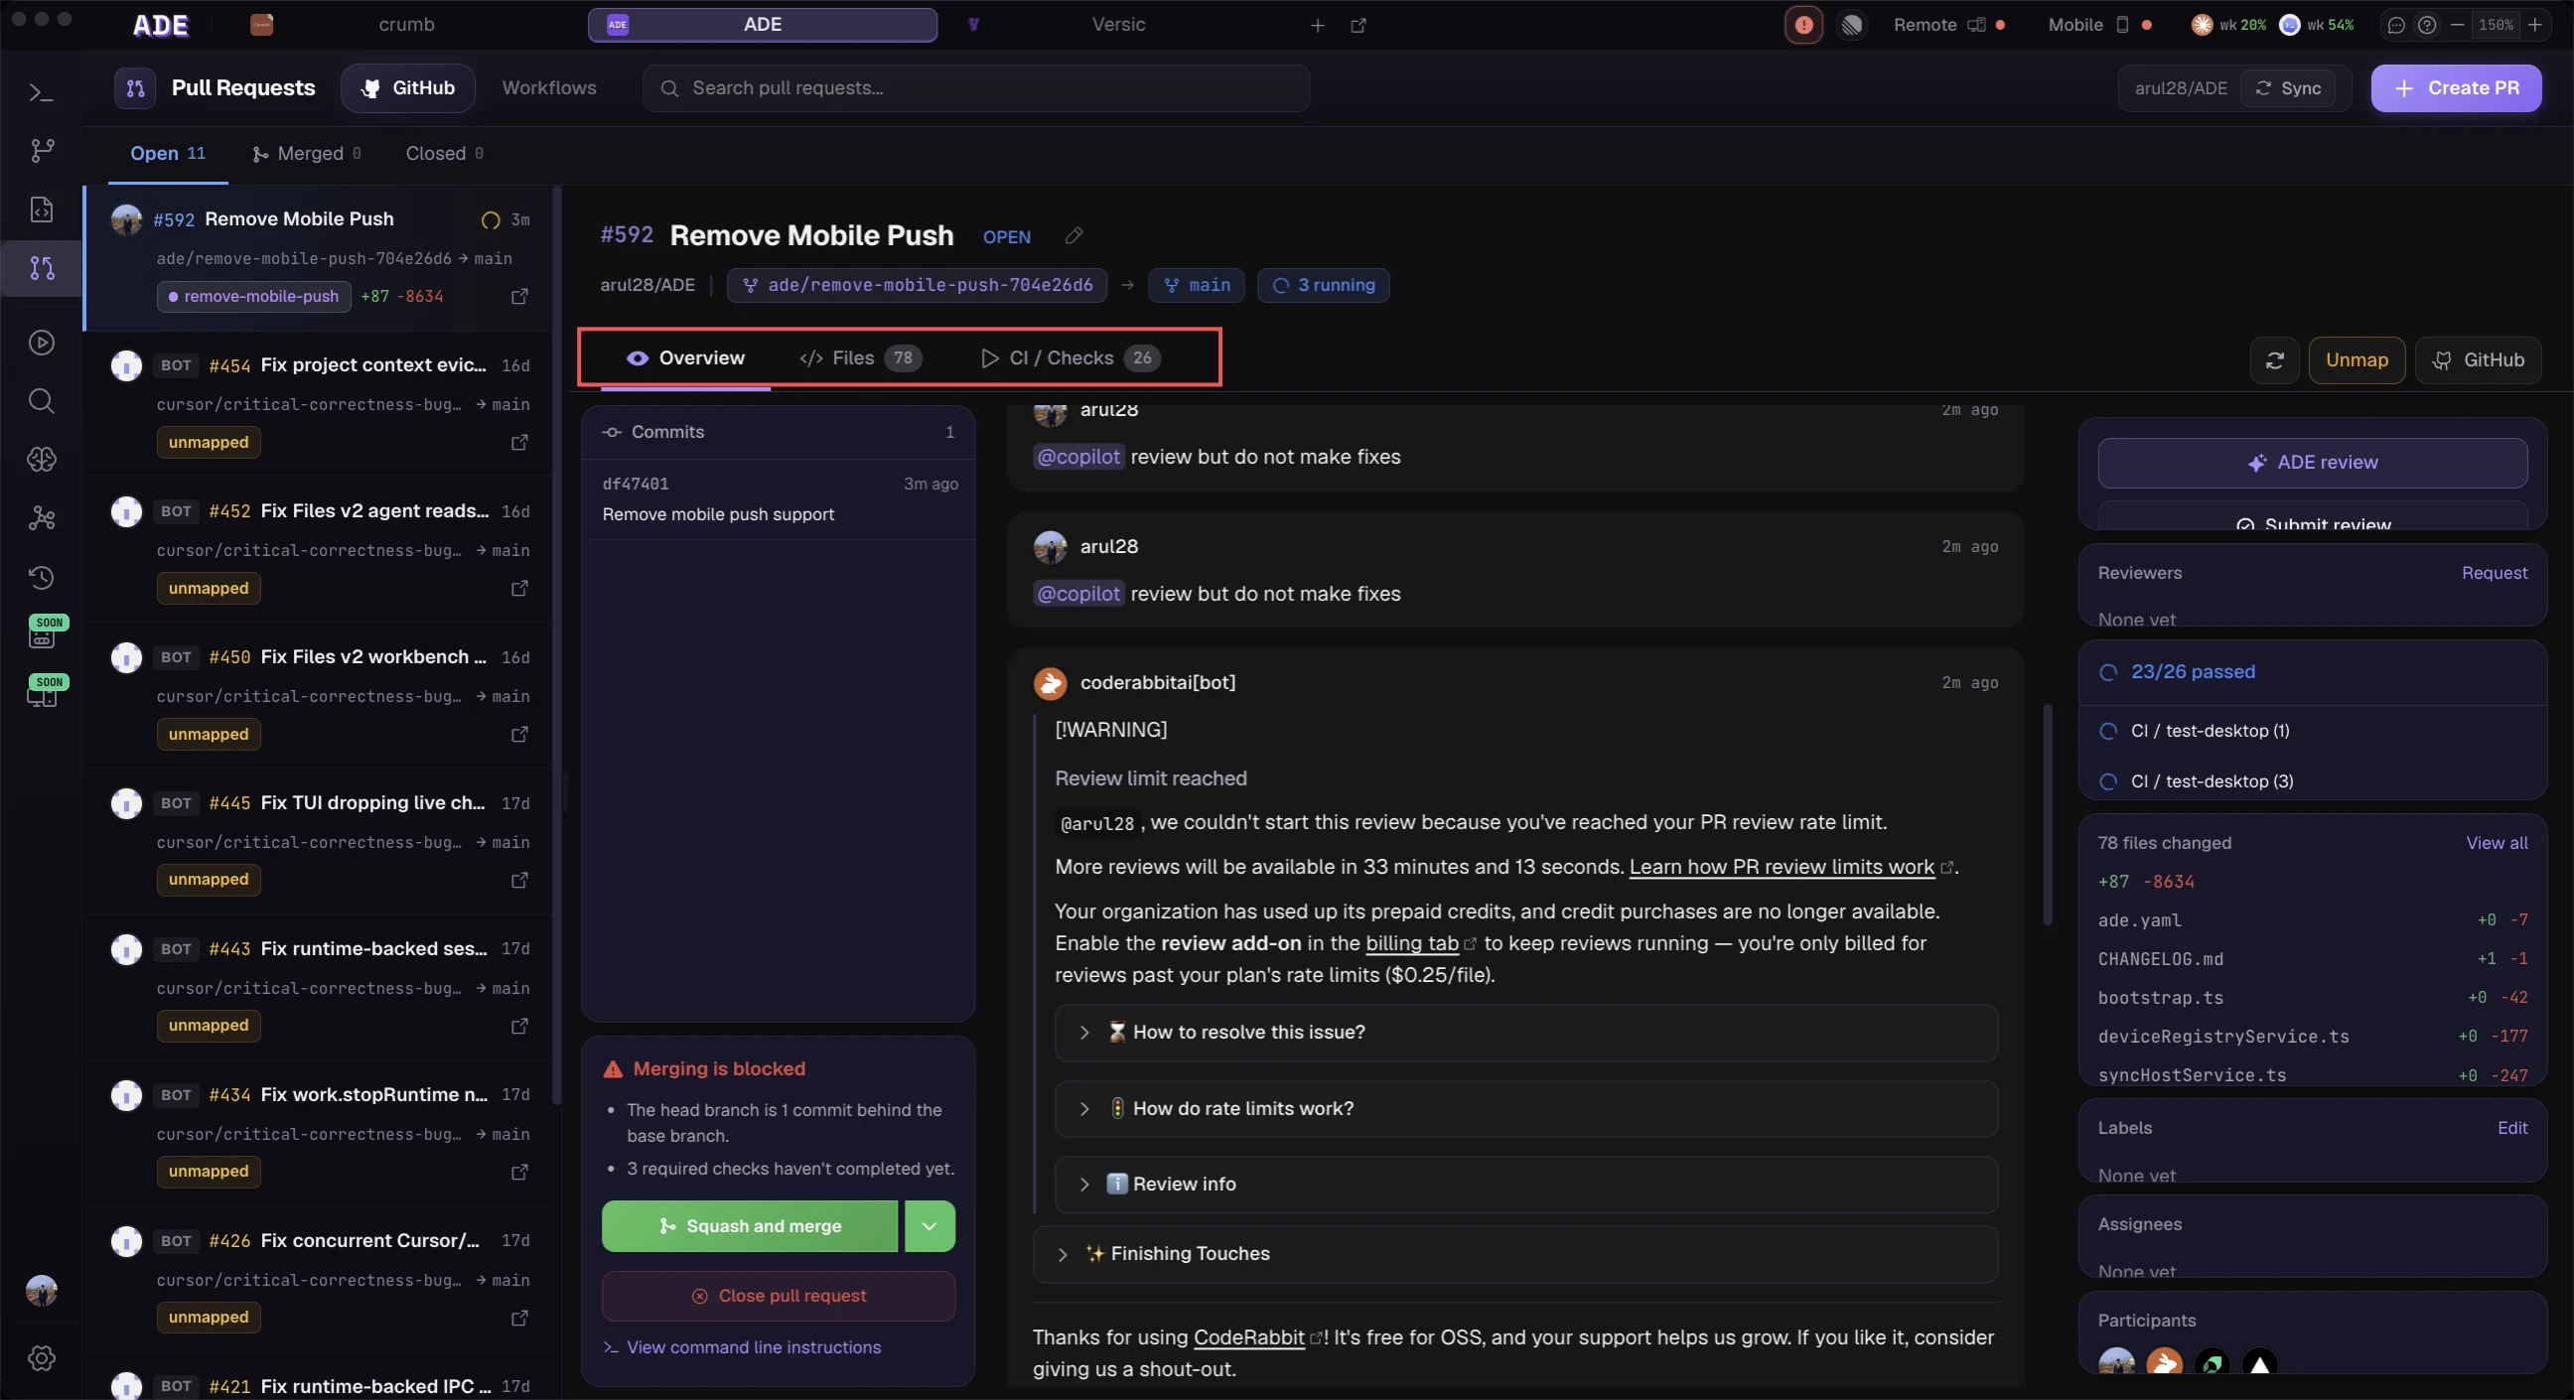Switch to the CI / Checks tab
The width and height of the screenshot is (2574, 1400).
(1070, 357)
